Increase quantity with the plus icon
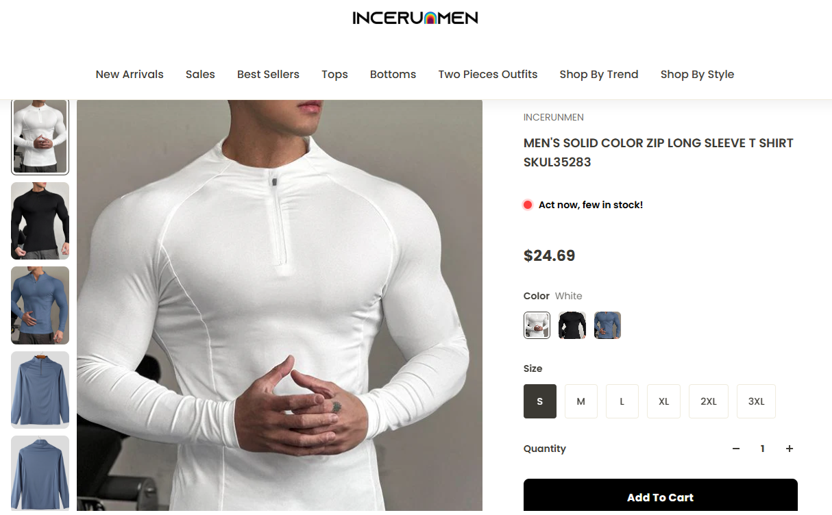Image resolution: width=832 pixels, height=515 pixels. [x=790, y=449]
